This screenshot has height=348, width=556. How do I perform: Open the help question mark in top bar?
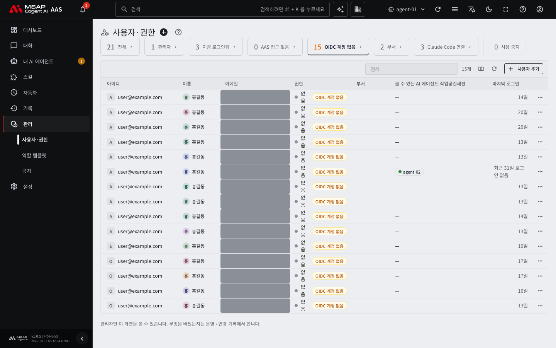[523, 9]
